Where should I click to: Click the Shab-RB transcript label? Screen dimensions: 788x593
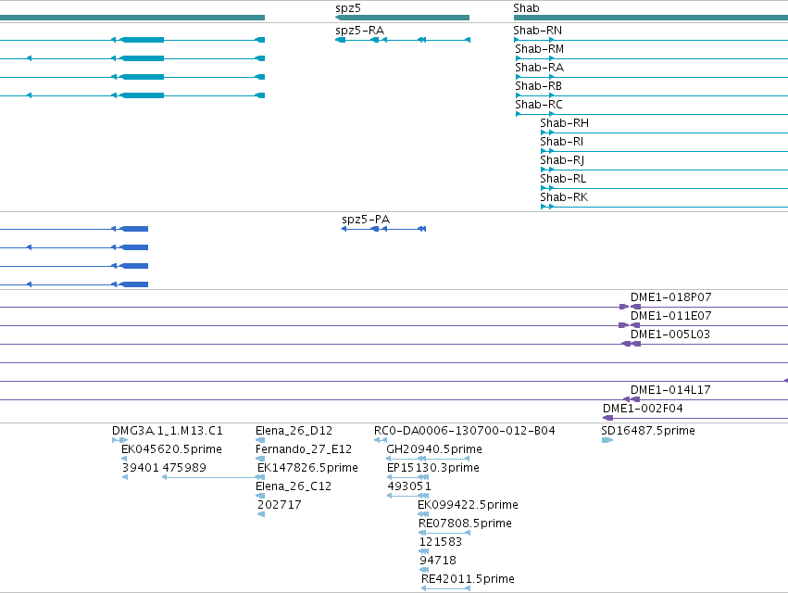538,86
